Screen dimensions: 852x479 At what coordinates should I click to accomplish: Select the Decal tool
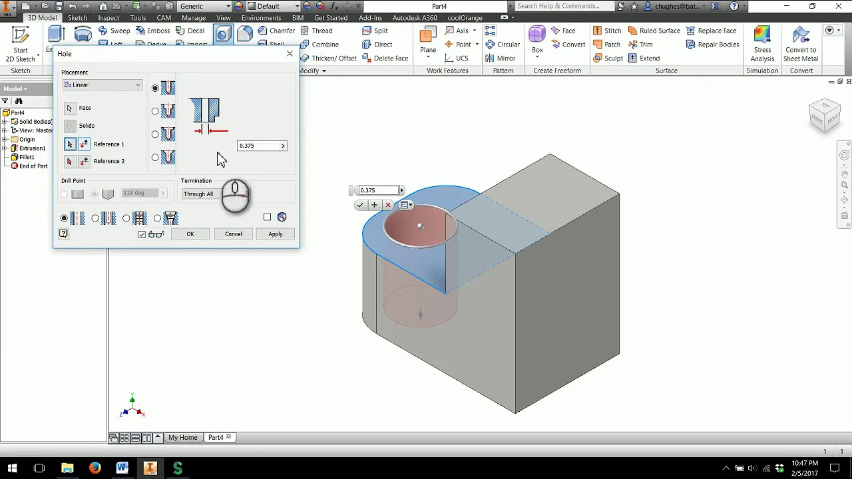click(190, 31)
